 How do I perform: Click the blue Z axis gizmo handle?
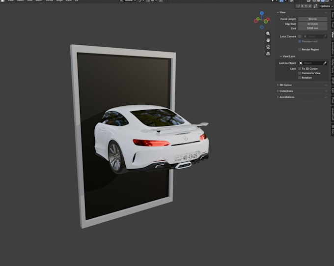(x=262, y=13)
